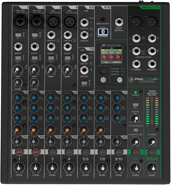Click channel 1 INSERT jack
Viewport: 171px width, 185px height.
[x=18, y=47]
